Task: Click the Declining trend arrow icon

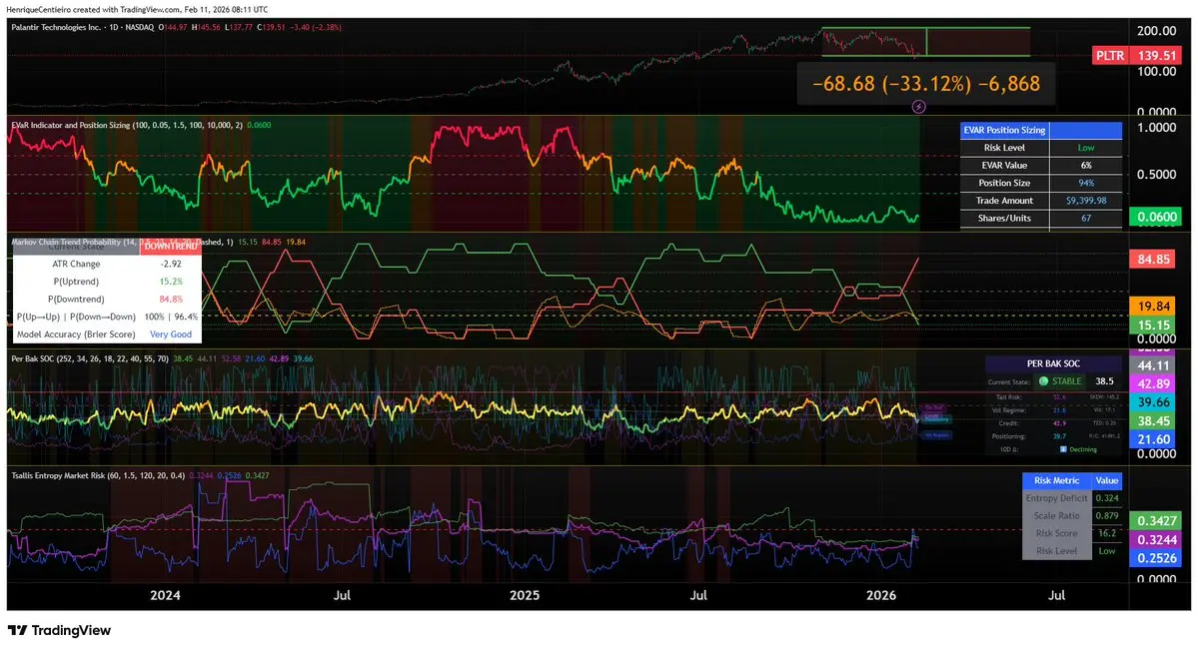Action: pyautogui.click(x=1063, y=449)
